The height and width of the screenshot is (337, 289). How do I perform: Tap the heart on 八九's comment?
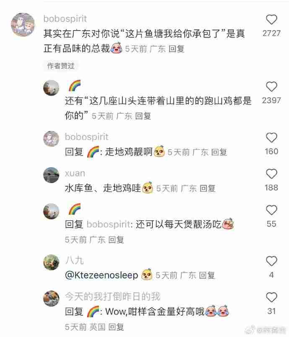click(x=271, y=261)
